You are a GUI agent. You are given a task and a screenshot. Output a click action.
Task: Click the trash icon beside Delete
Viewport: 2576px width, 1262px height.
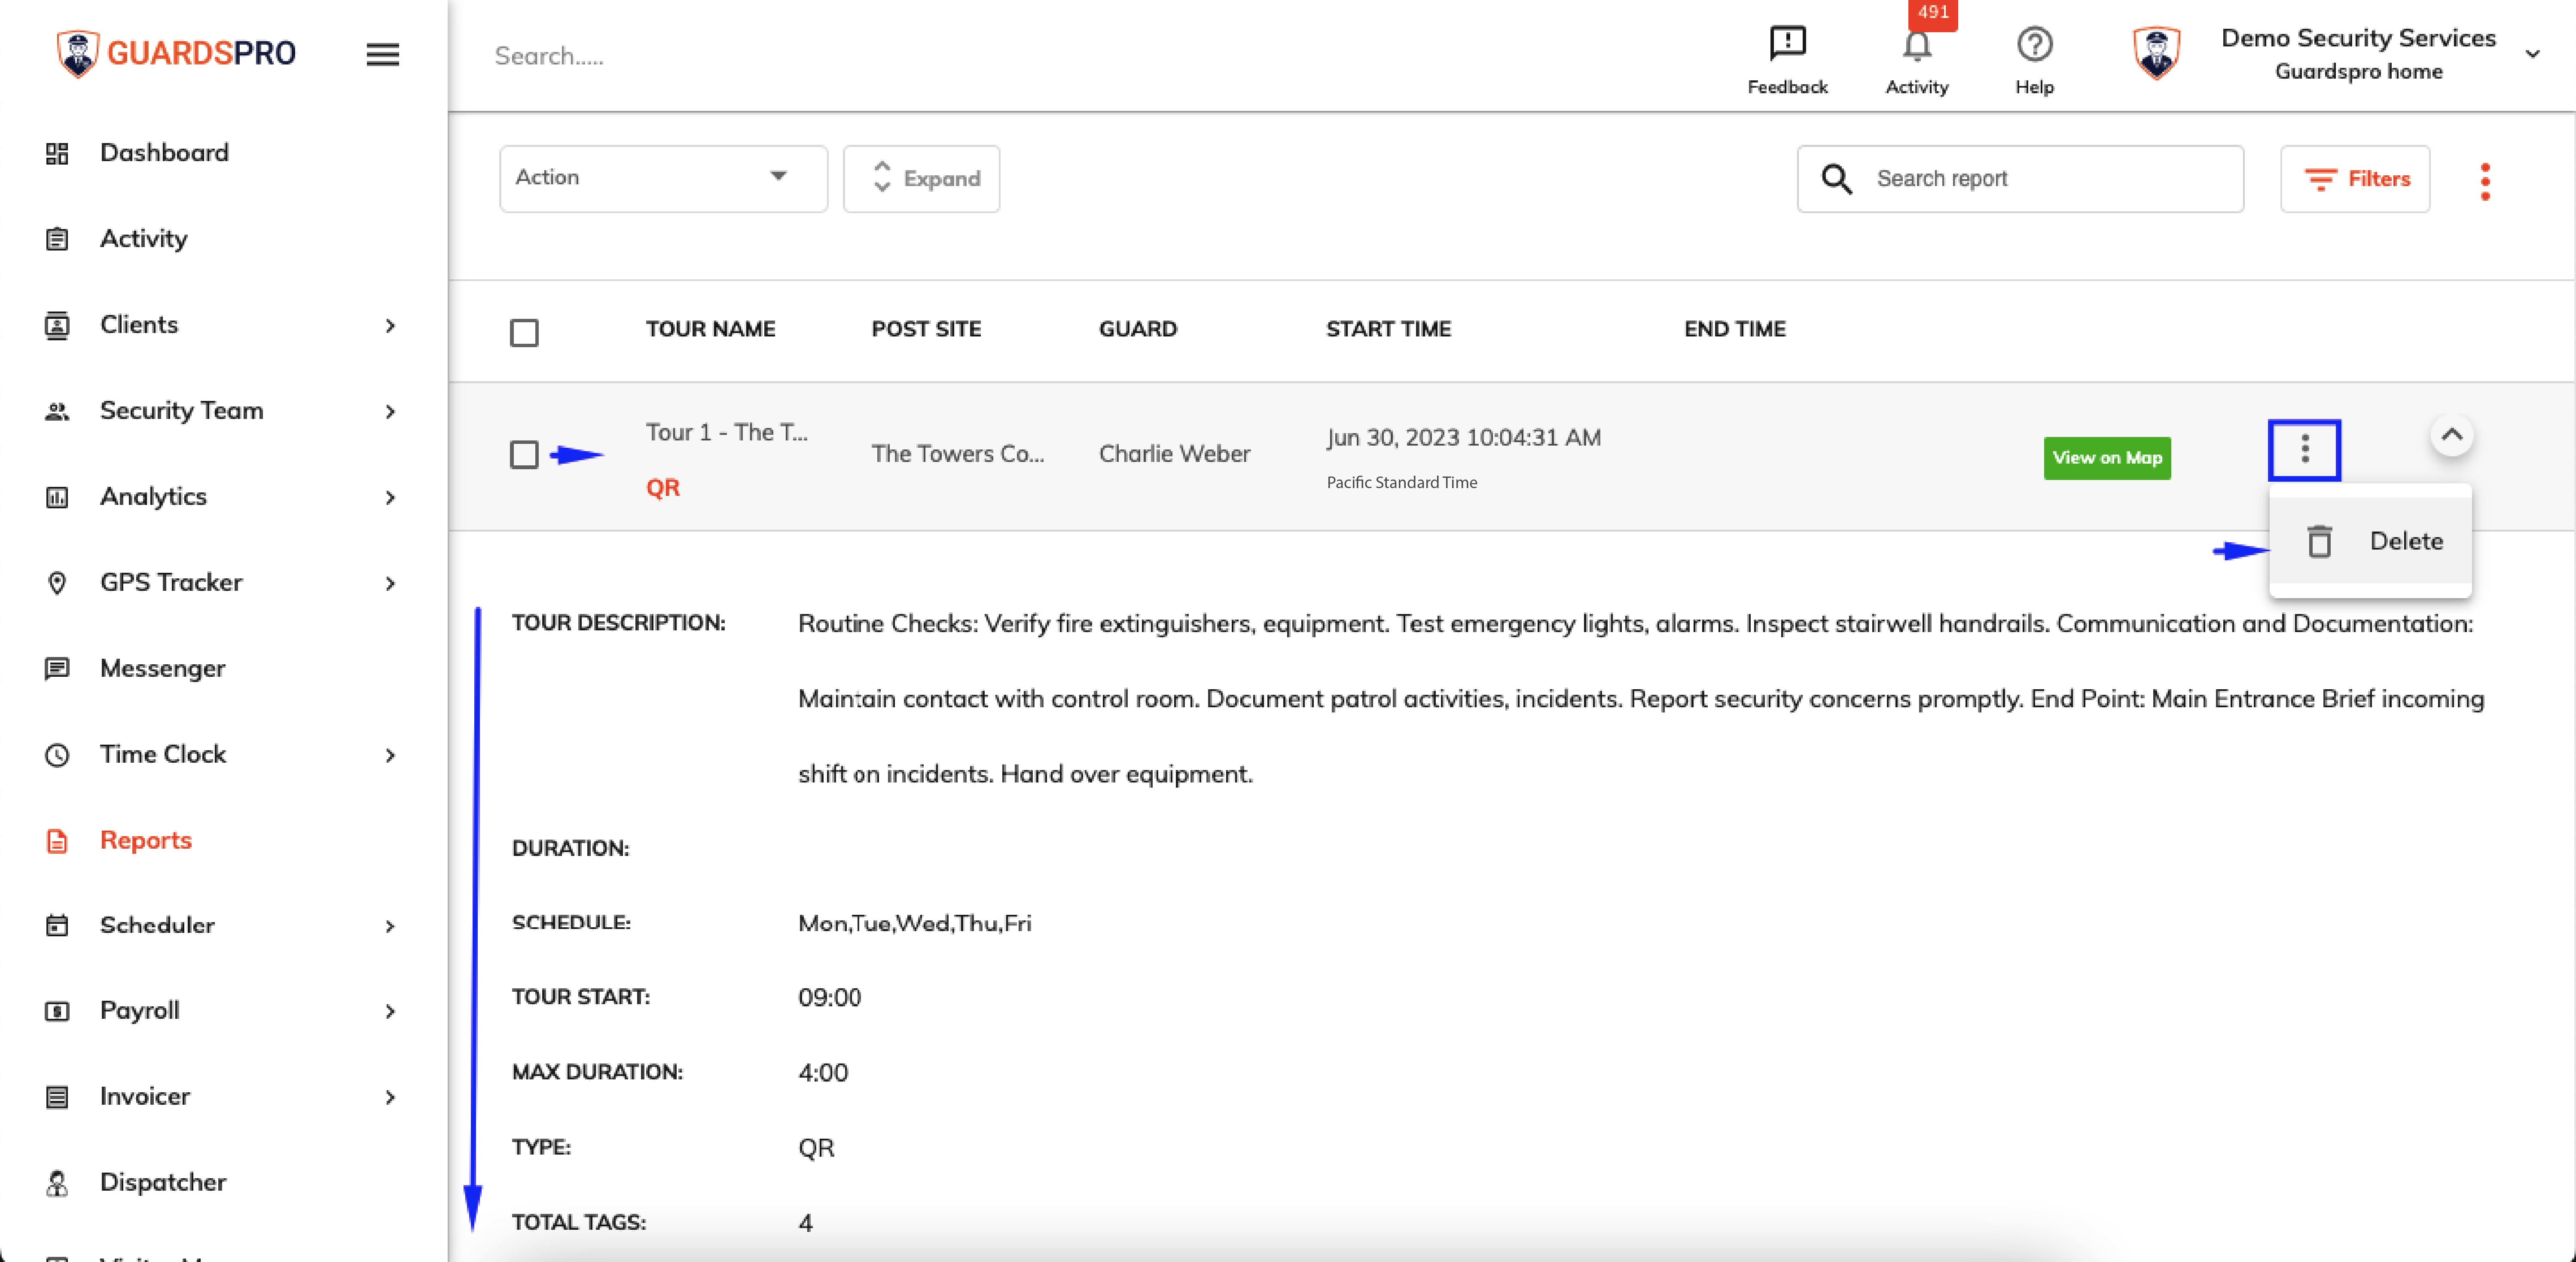coord(2319,541)
